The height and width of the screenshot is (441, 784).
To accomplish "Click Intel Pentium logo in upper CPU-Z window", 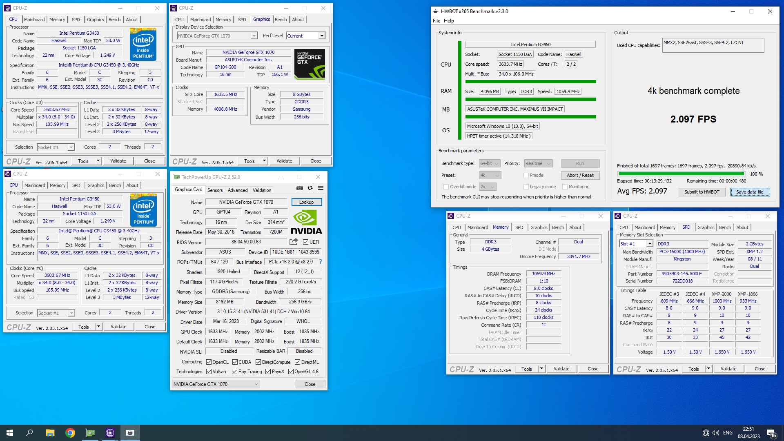I will (143, 44).
